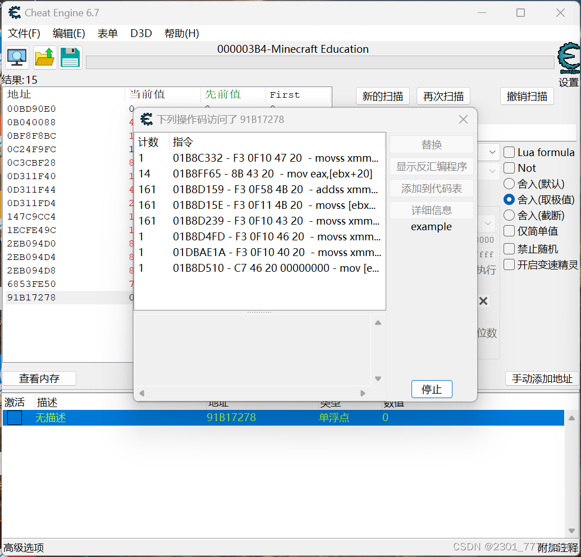Screen dimensions: 581x557
Task: Close the opcode access dialog
Action: 463,120
